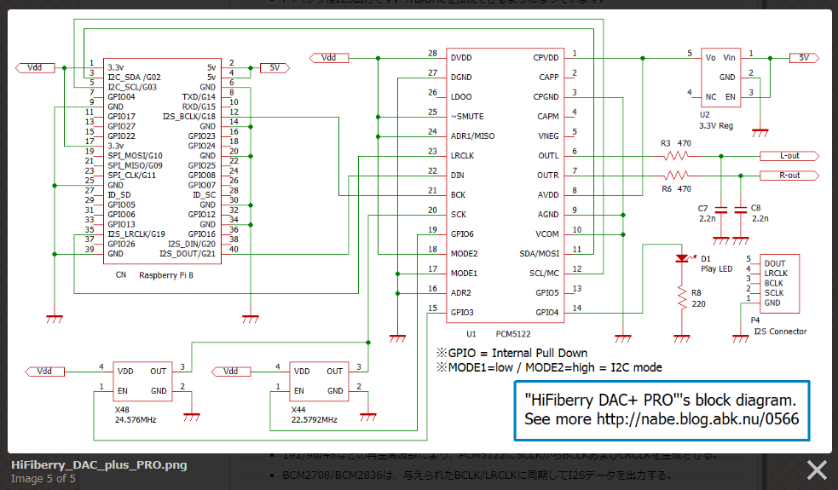Click the HiFiberry_DAC_plus_PRO.png caption title
The height and width of the screenshot is (490, 838).
pyautogui.click(x=99, y=465)
